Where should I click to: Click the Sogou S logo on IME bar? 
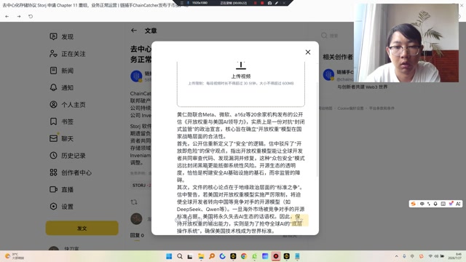tap(413, 204)
